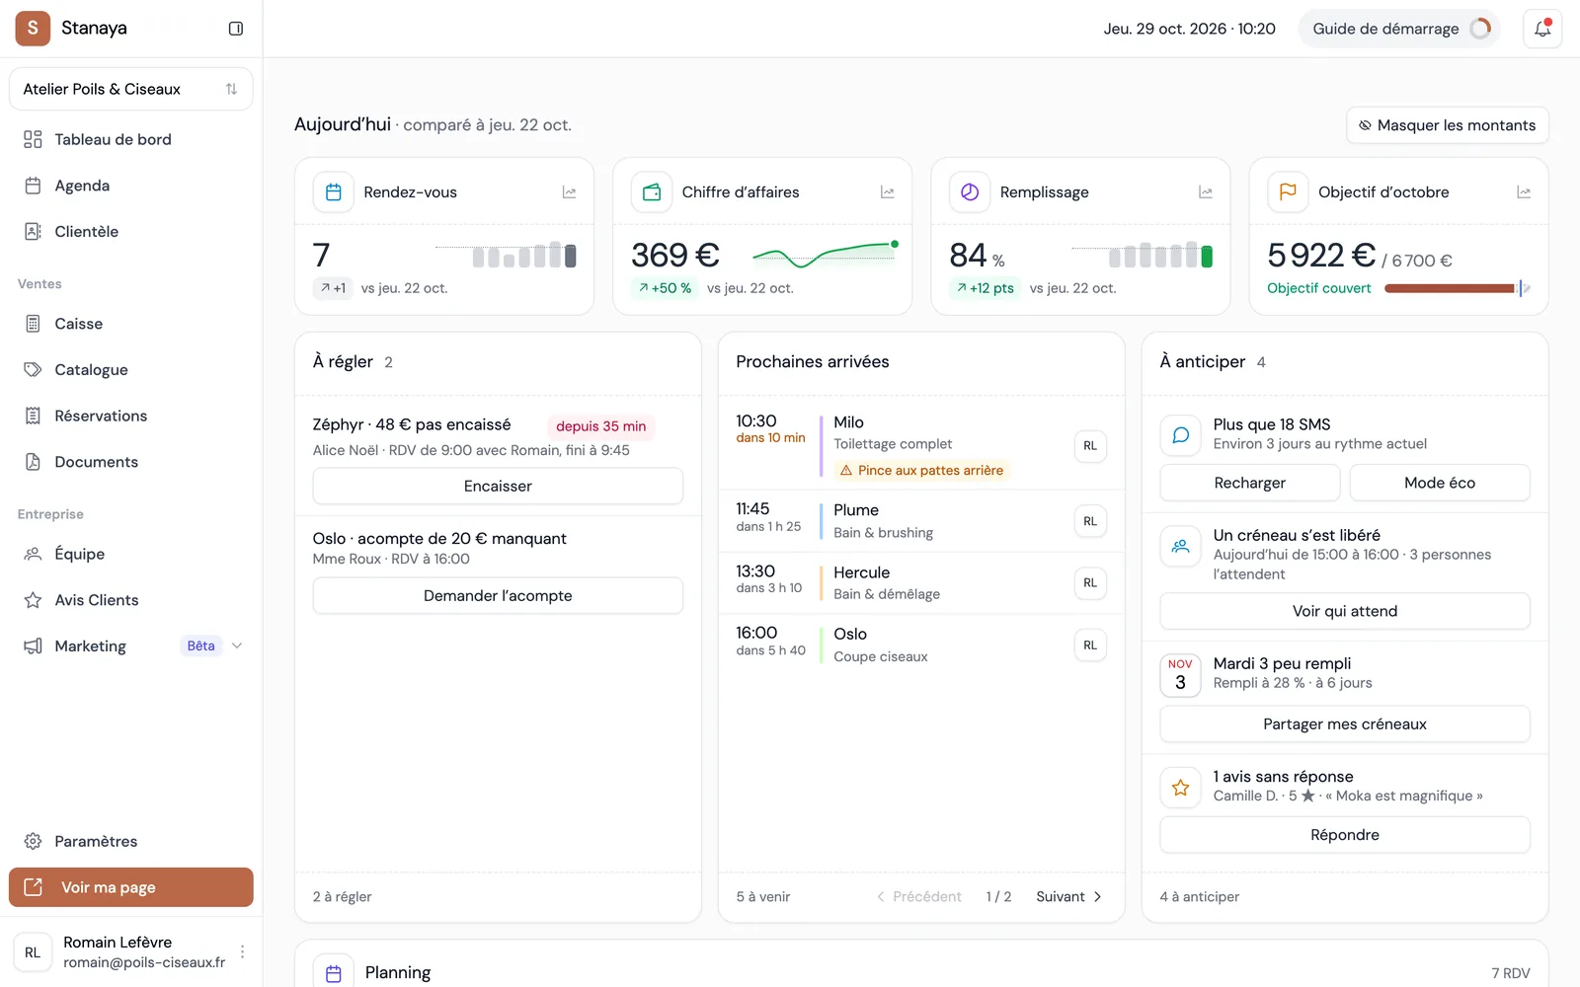This screenshot has width=1580, height=987.
Task: Open the Agenda section
Action: pos(131,186)
